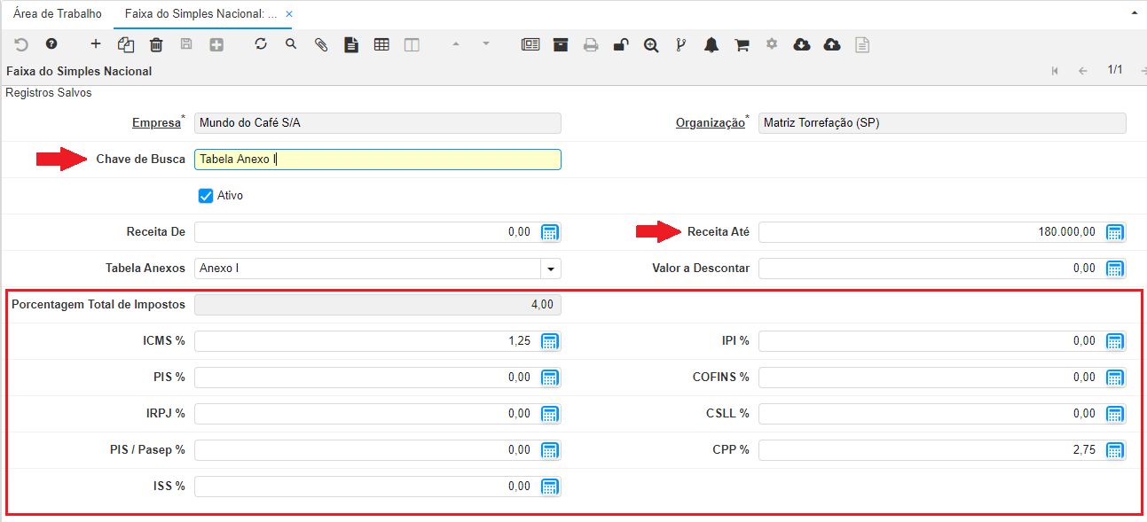
Task: Uncheck the Ativo checkbox
Action: pyautogui.click(x=206, y=196)
